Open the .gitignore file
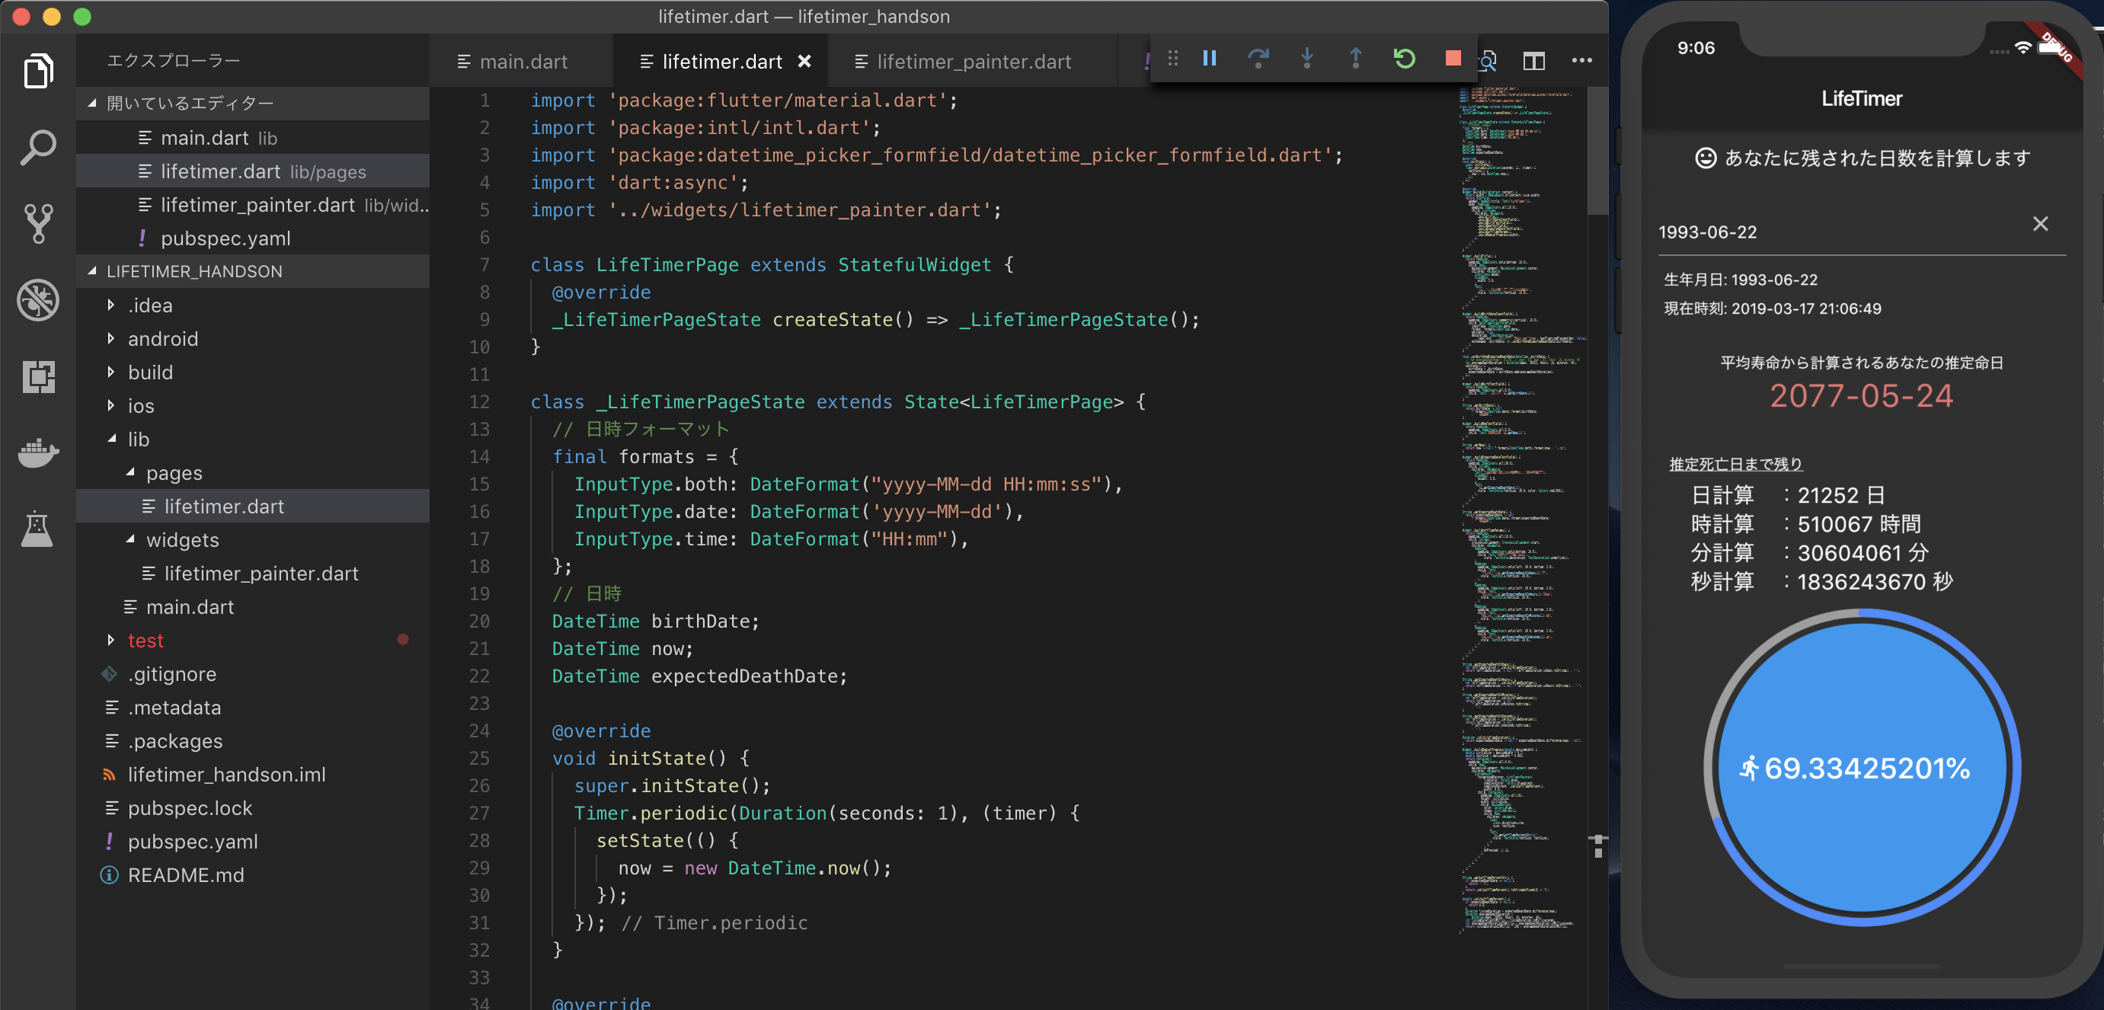The width and height of the screenshot is (2104, 1010). (253, 674)
